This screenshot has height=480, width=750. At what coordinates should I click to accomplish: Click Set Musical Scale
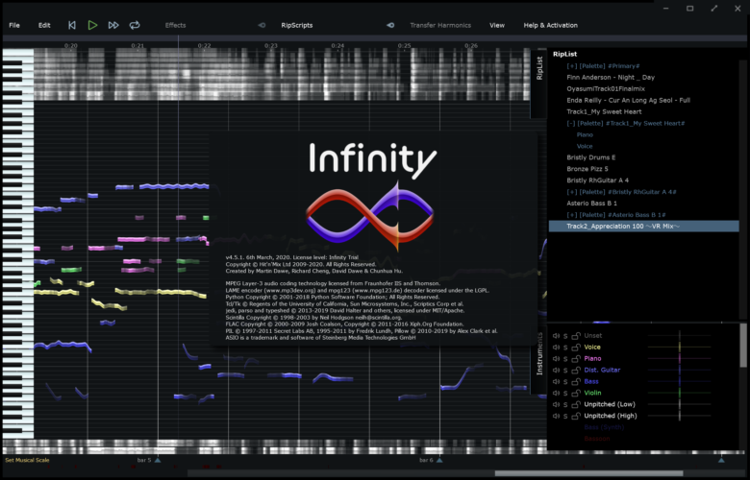point(27,460)
